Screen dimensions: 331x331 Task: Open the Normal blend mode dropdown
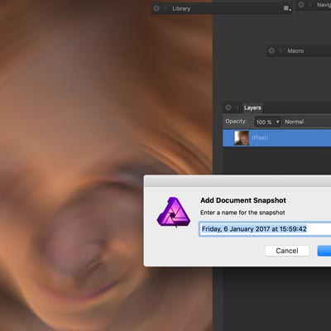coord(307,122)
